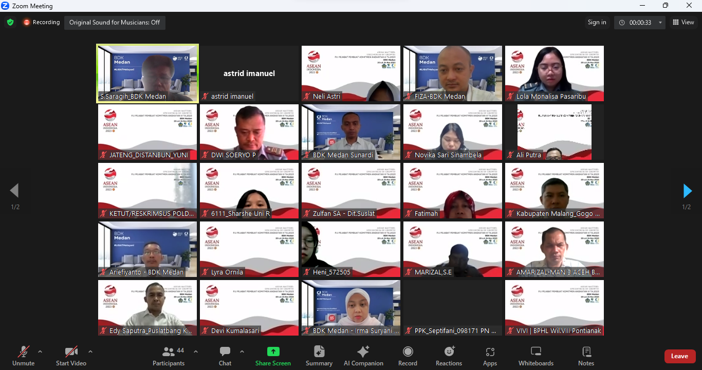Viewport: 702px width, 370px height.
Task: Go to next gallery page arrow
Action: point(687,191)
